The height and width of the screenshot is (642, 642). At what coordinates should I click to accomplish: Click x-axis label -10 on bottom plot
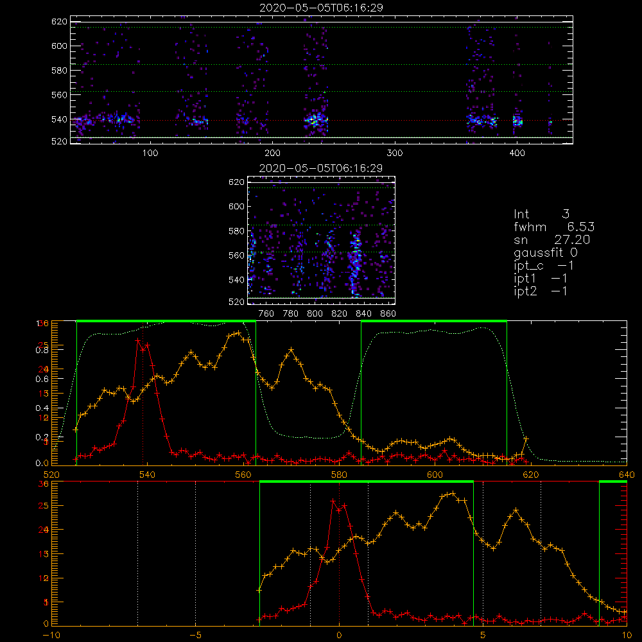(51, 636)
